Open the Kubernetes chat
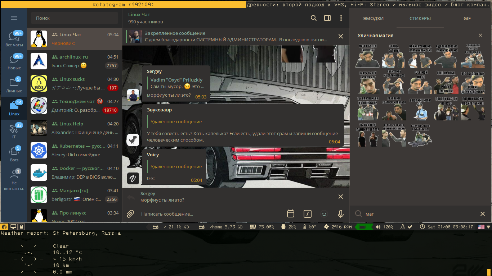This screenshot has height=276, width=492. tap(75, 150)
